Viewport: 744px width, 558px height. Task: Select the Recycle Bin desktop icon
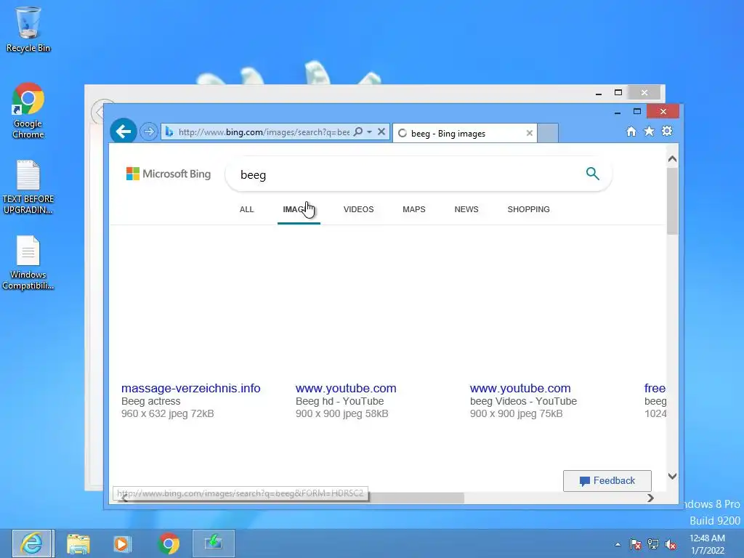tap(28, 29)
